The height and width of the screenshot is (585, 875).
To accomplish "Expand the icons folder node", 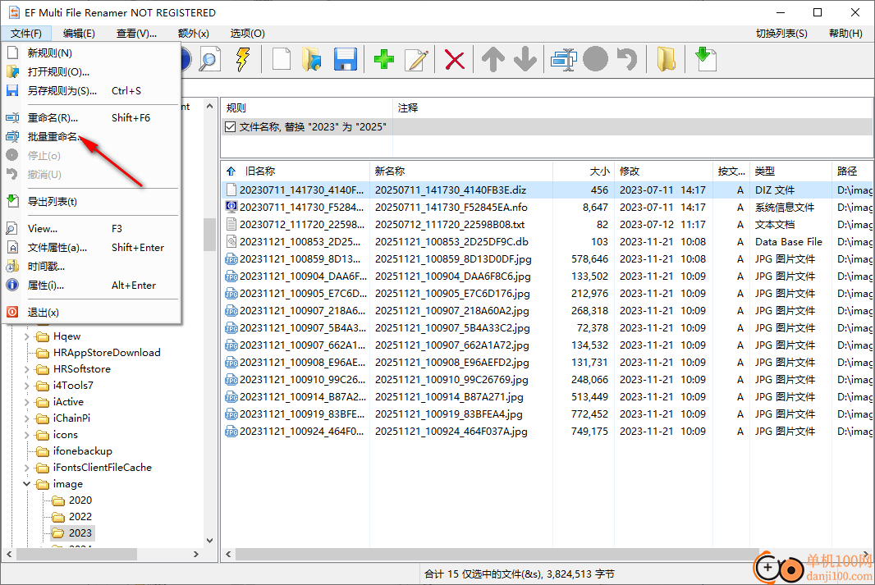I will [26, 434].
